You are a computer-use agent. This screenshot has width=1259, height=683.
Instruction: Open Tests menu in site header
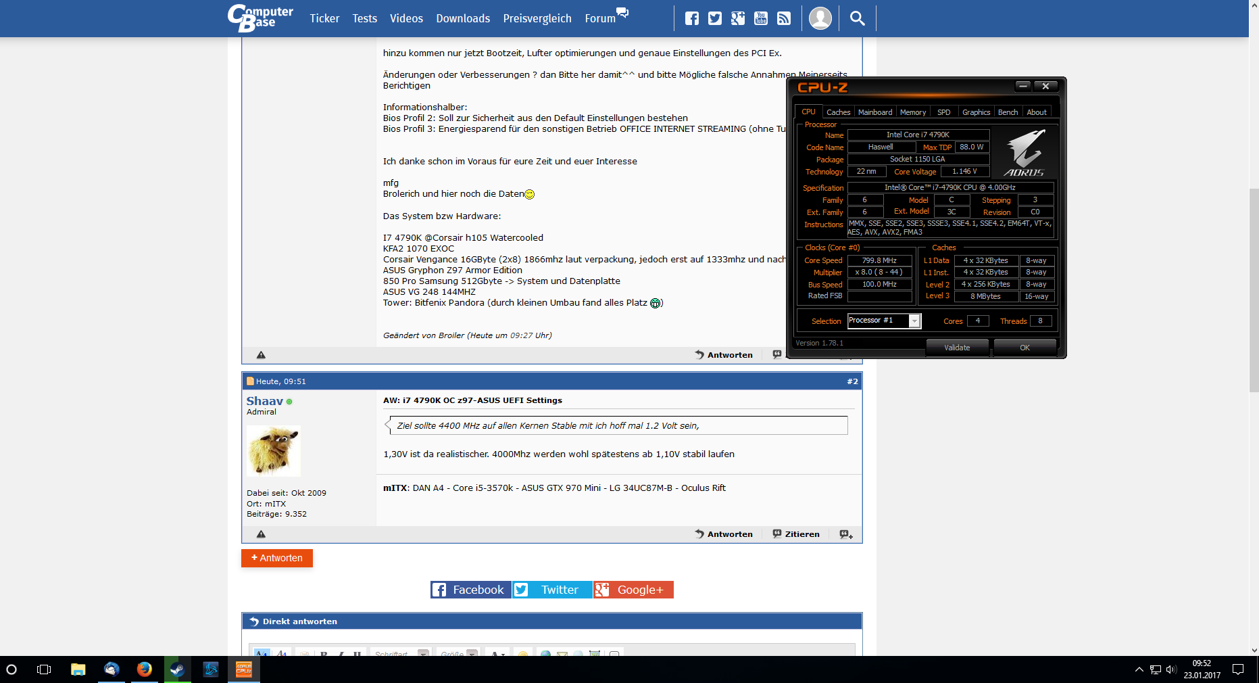365,18
